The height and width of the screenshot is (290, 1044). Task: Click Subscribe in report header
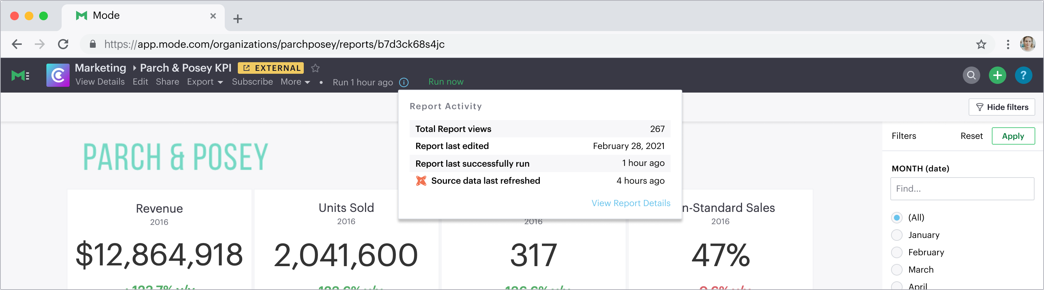[x=252, y=82]
